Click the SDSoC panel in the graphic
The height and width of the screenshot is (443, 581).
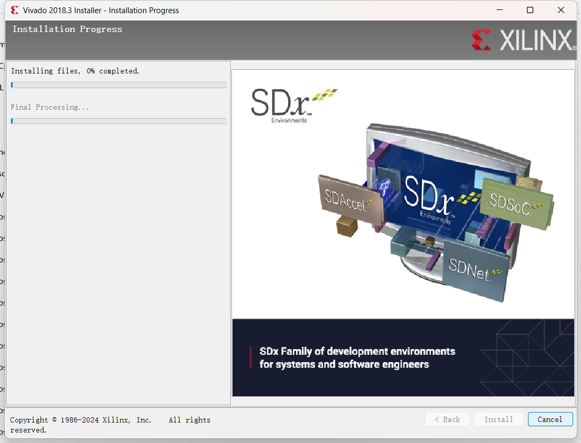click(x=516, y=204)
